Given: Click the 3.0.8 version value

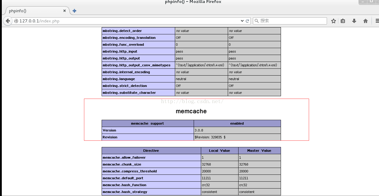Looking at the screenshot, I should 199,130.
